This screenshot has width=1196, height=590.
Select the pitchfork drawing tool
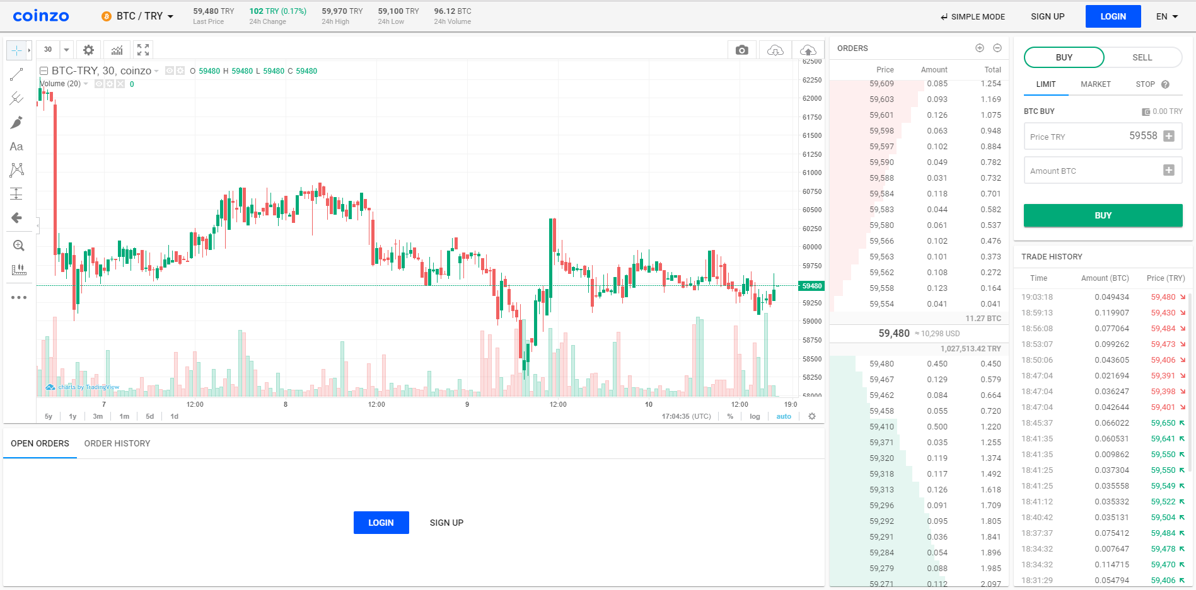click(x=17, y=98)
